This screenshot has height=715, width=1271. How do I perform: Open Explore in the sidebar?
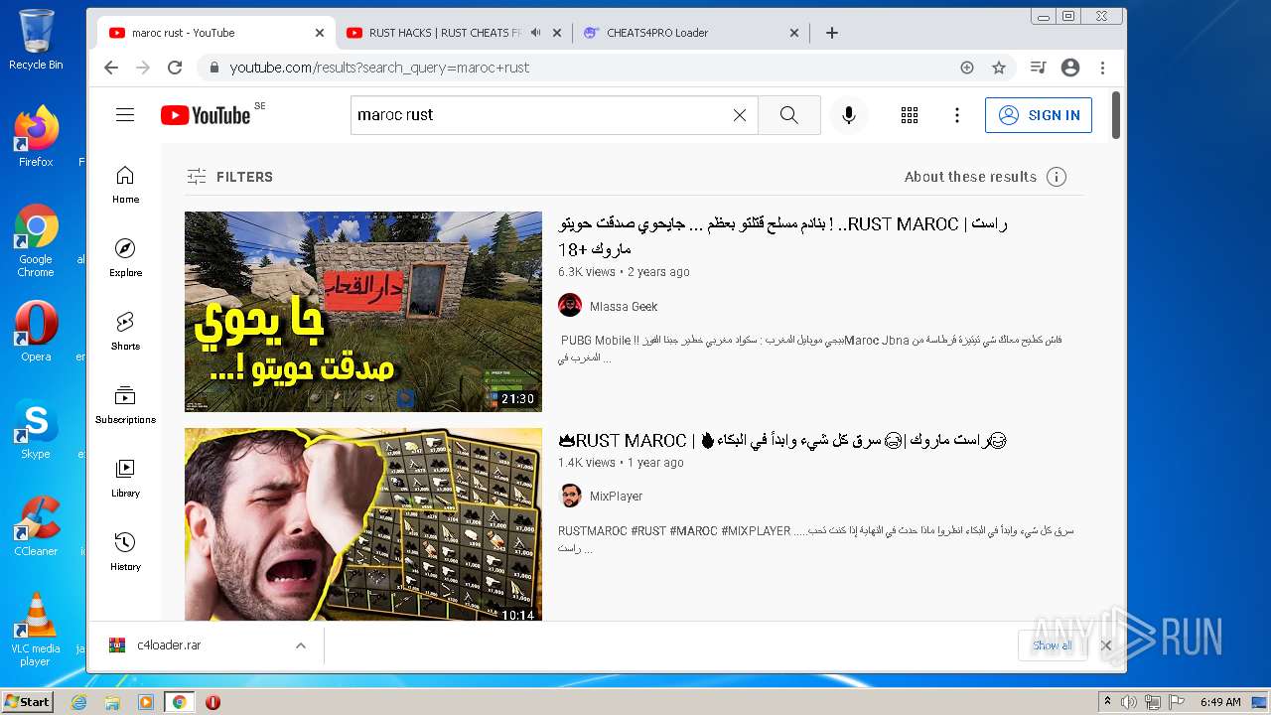[125, 258]
